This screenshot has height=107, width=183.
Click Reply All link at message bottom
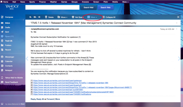coord(40,99)
